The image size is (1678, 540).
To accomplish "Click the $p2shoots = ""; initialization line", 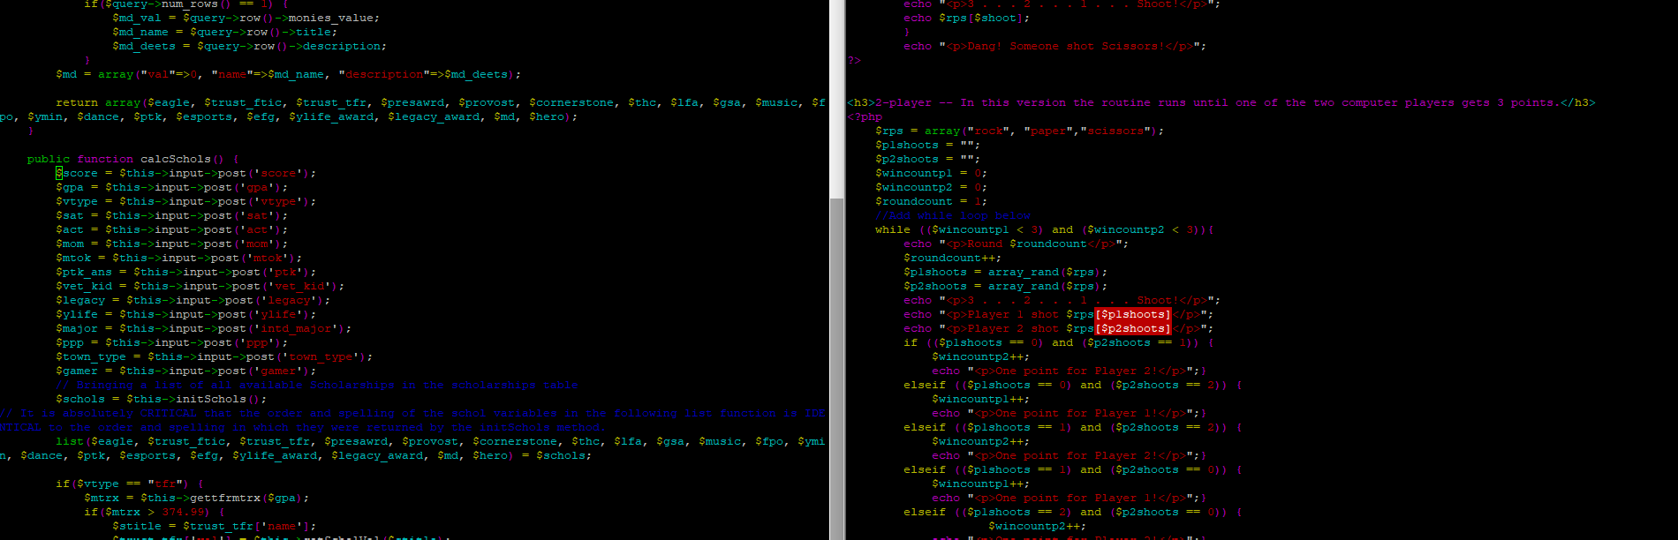I will (927, 159).
